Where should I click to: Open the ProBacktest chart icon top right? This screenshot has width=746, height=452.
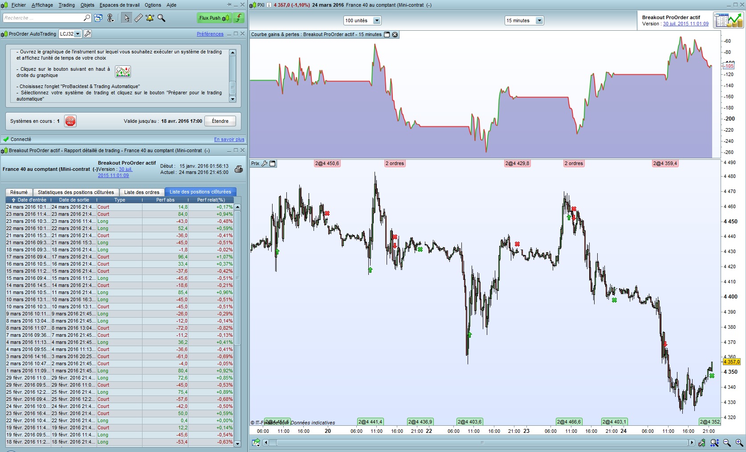728,20
